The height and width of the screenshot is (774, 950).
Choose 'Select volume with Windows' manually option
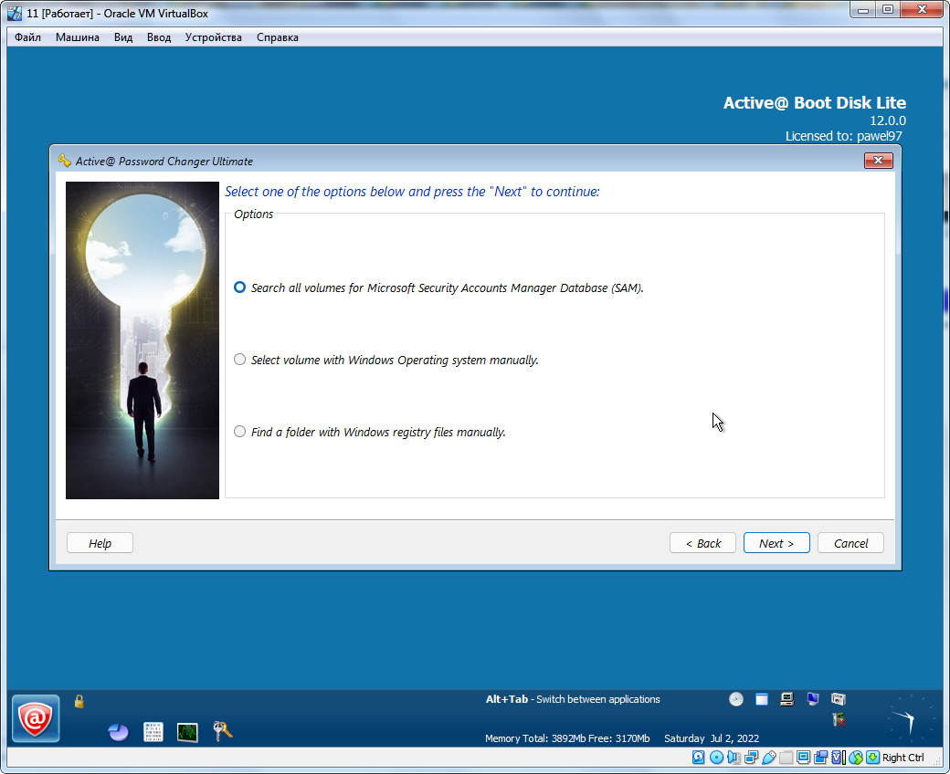240,360
